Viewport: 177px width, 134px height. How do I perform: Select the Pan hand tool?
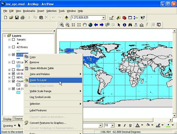coord(85,25)
